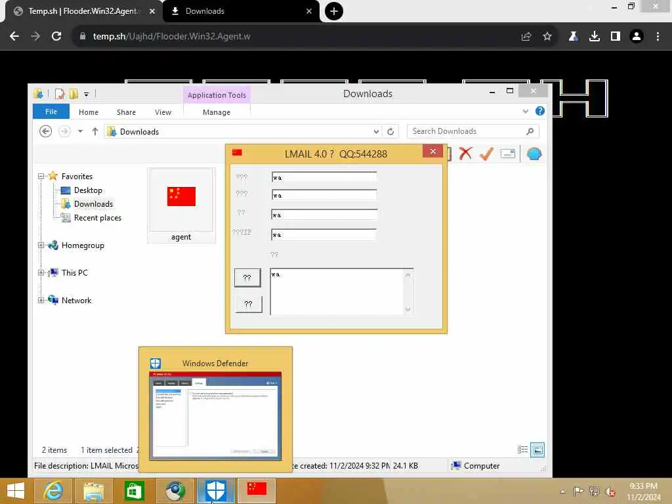Click the New folder quick access icon
672x504 pixels.
click(x=73, y=93)
